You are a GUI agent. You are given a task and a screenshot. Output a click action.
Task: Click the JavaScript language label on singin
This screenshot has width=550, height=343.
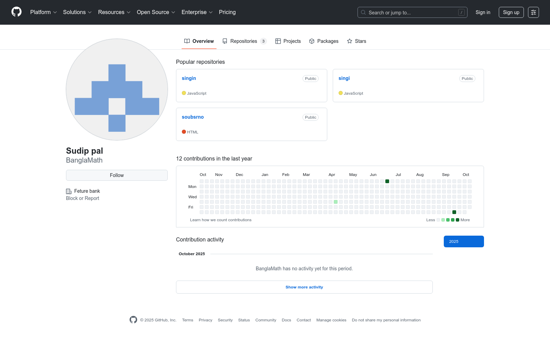tap(197, 93)
